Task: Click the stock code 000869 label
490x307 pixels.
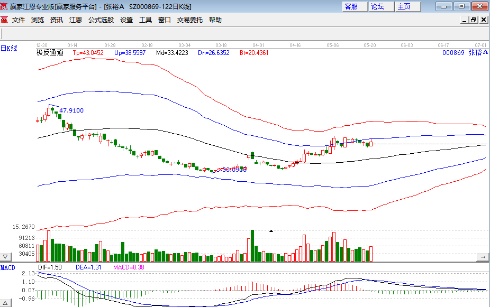Action: pyautogui.click(x=453, y=53)
